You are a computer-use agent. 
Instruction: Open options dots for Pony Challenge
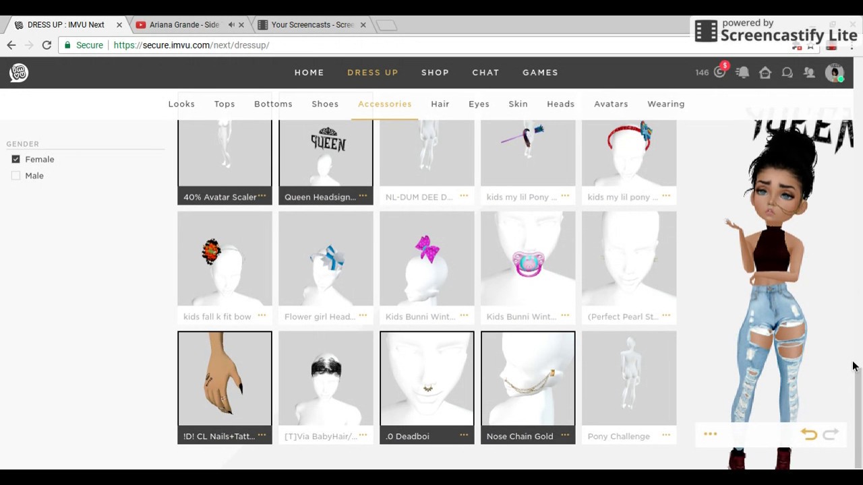[666, 435]
